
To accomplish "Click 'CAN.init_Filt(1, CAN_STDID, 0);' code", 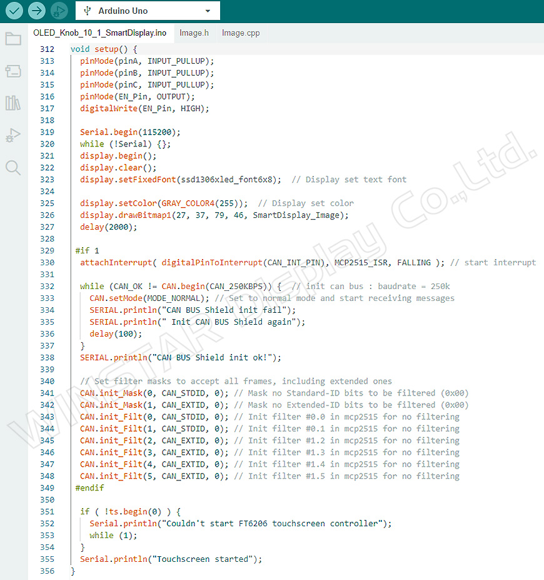I will [x=154, y=429].
